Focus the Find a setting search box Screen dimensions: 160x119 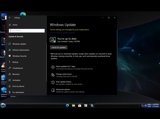coord(27,31)
